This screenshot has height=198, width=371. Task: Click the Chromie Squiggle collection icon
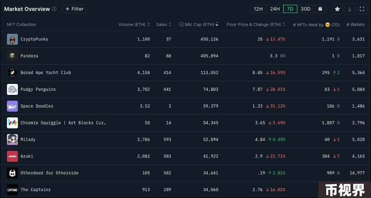[x=12, y=123]
